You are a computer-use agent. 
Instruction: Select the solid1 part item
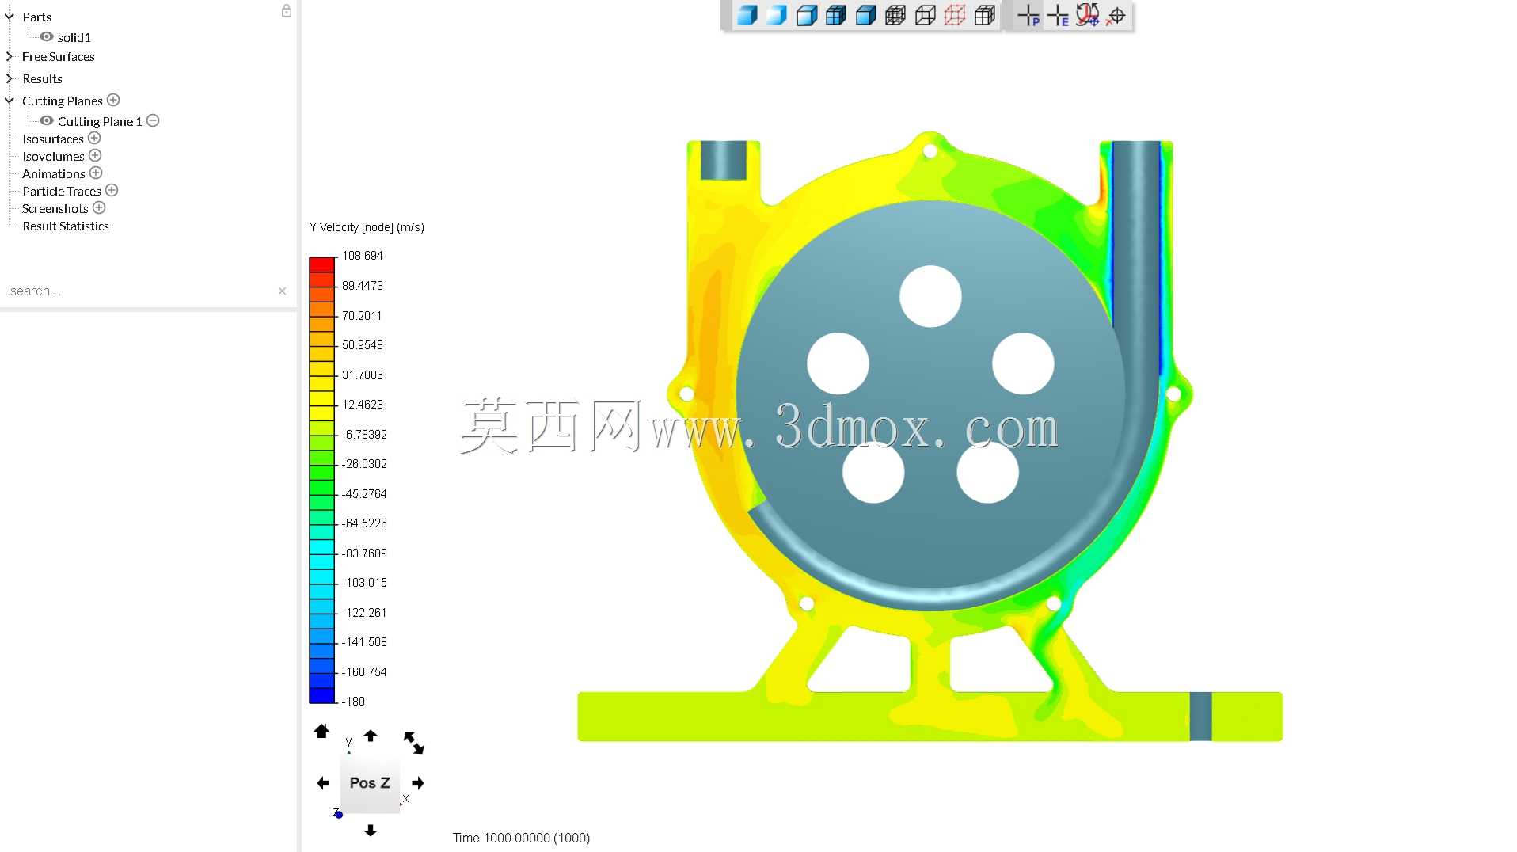pos(74,37)
